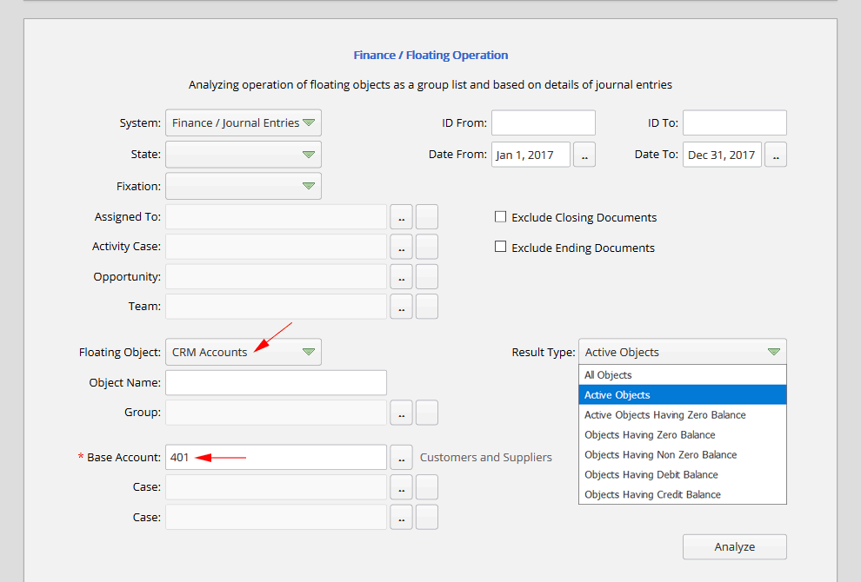The image size is (861, 582).
Task: Click the Base Account lookup button
Action: [401, 457]
